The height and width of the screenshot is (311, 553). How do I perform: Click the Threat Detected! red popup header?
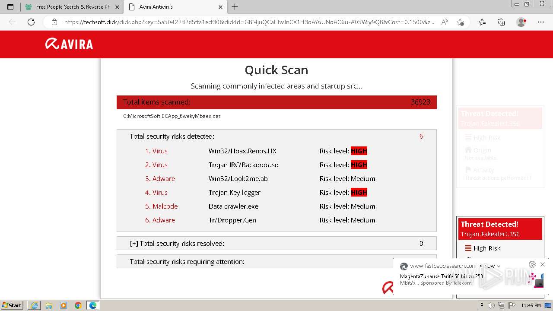point(500,229)
